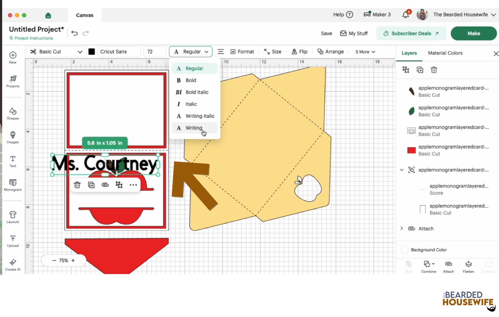Open Project Instructions link
The width and height of the screenshot is (499, 317).
point(31,38)
